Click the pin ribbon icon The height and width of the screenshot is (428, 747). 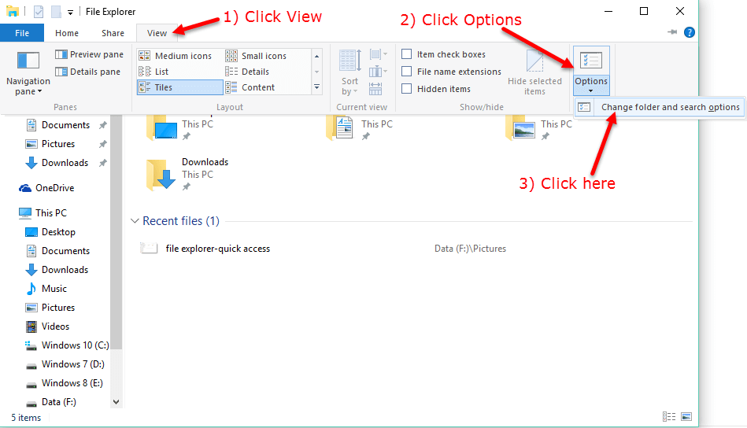(672, 32)
